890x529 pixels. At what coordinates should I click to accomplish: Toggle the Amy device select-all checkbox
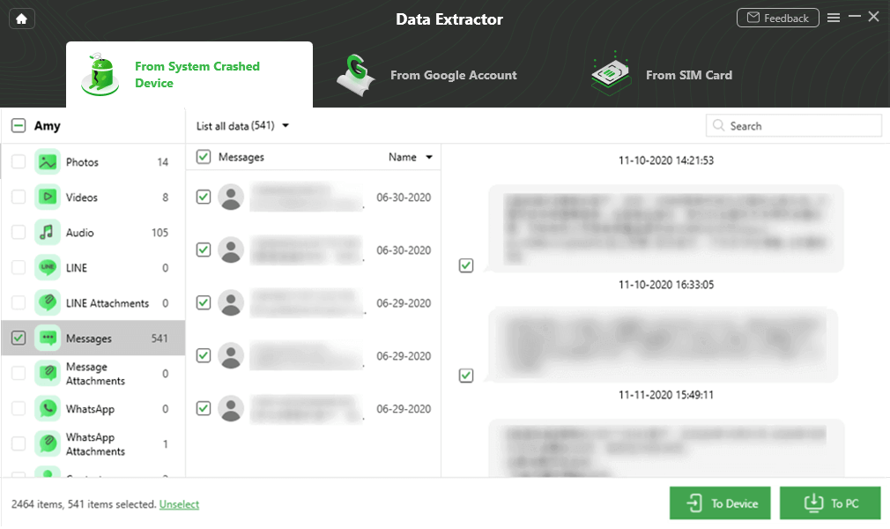[x=19, y=125]
